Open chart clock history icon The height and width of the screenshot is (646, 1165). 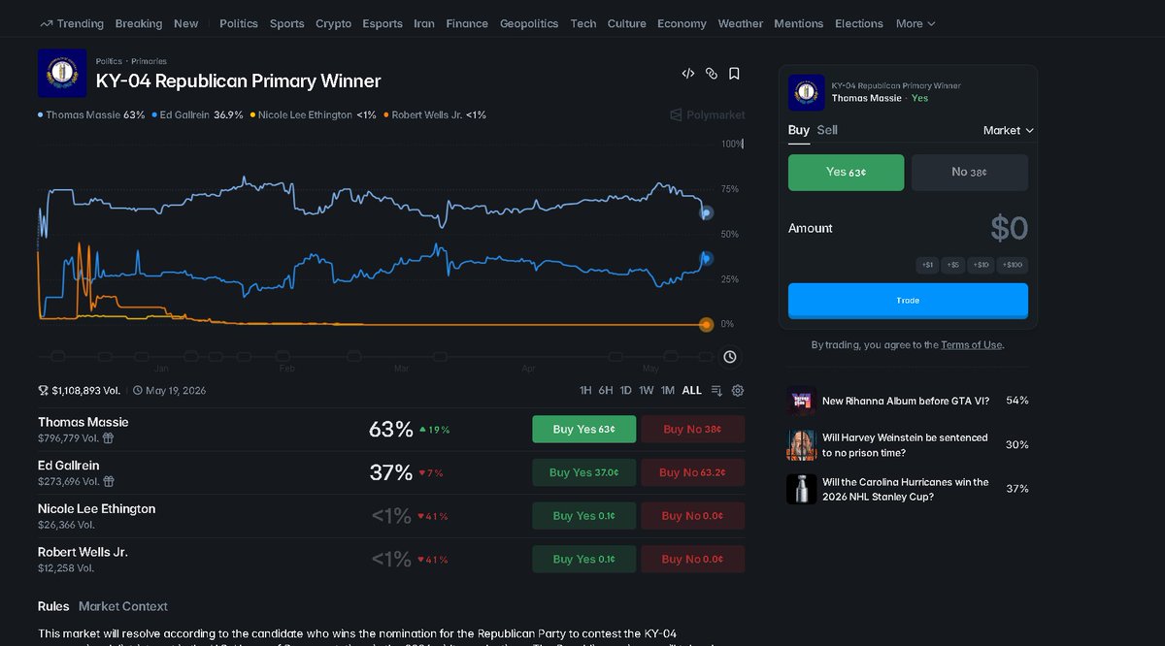[x=730, y=357]
